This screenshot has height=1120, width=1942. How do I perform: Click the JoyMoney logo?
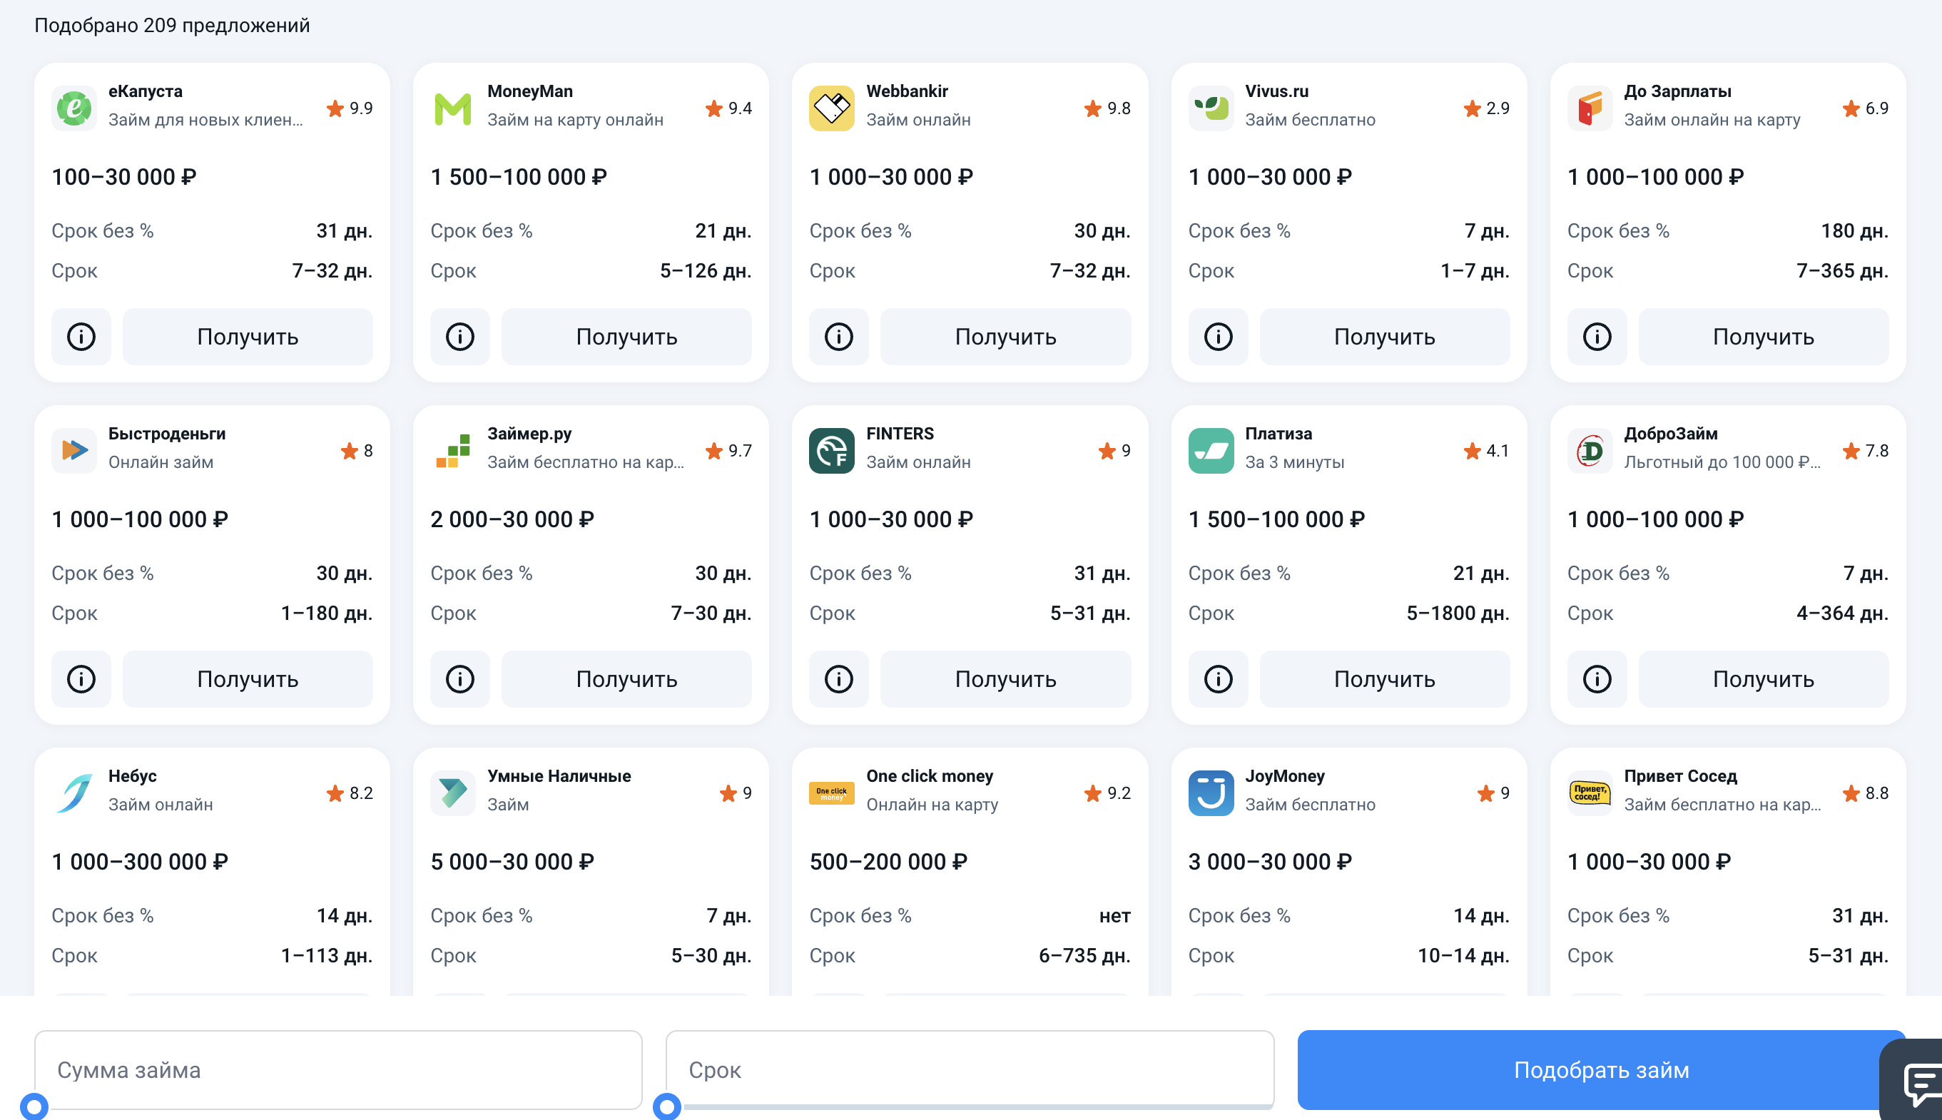coord(1211,793)
